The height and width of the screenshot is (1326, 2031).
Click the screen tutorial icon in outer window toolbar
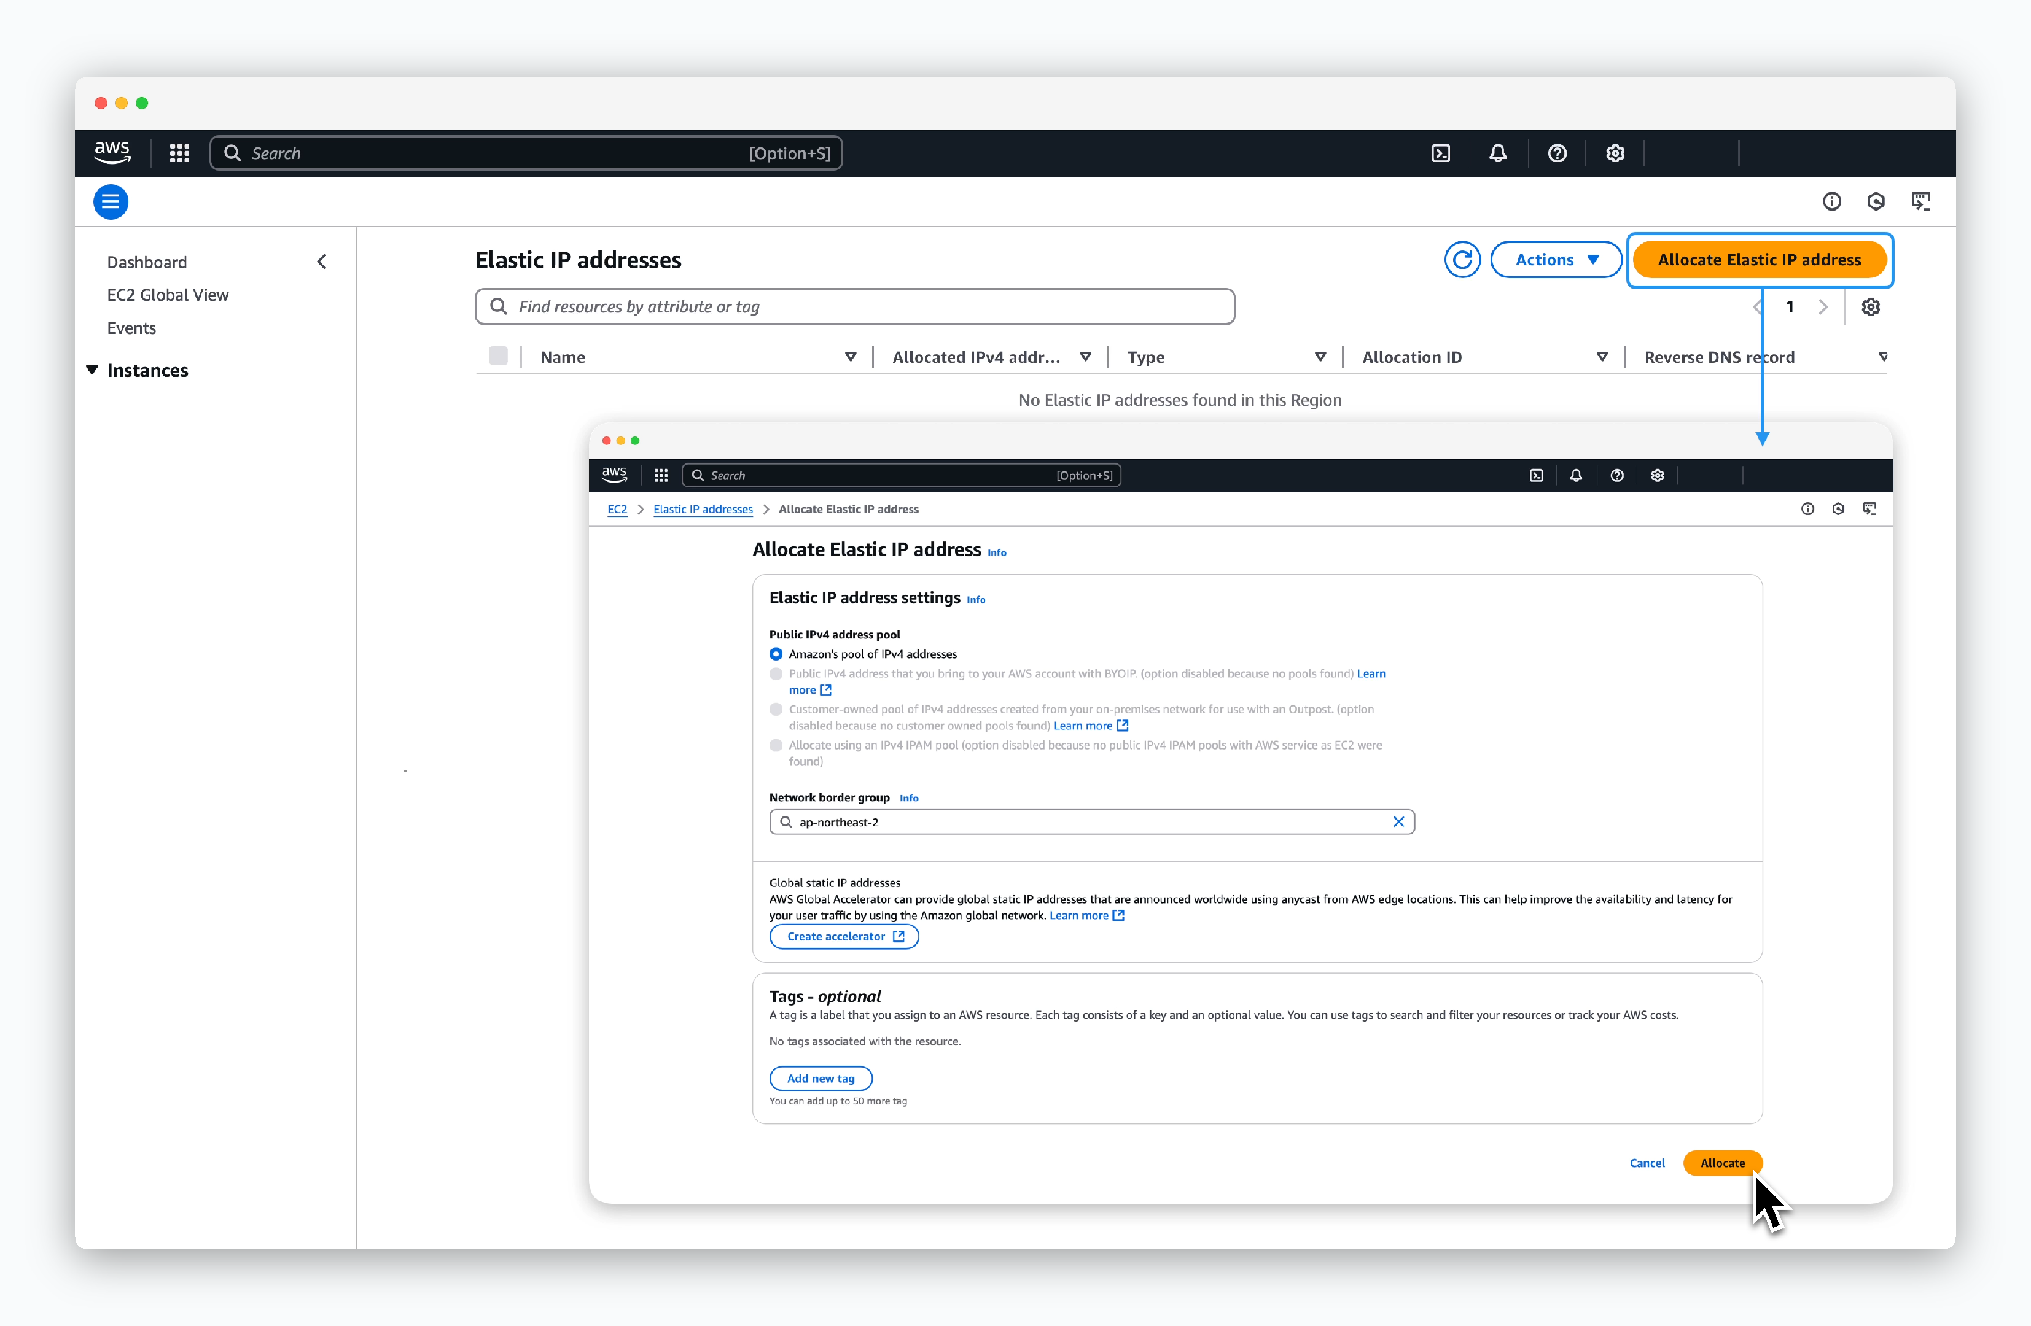tap(1921, 201)
